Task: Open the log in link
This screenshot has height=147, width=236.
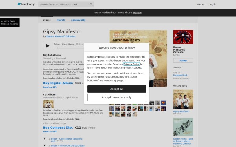Action: pyautogui.click(x=213, y=4)
